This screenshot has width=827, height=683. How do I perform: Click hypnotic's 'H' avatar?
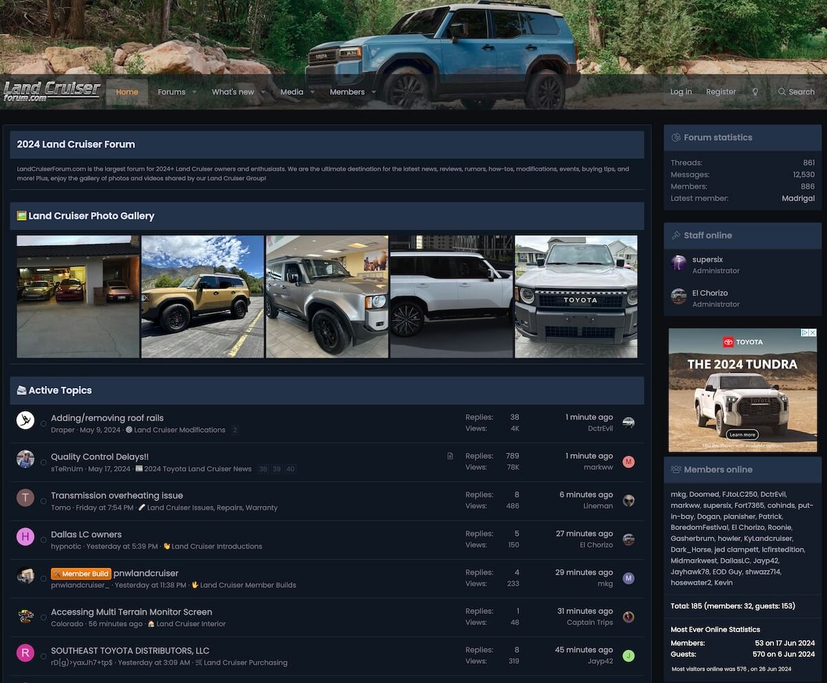click(25, 536)
